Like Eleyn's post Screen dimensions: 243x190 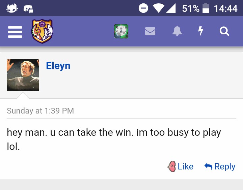[x=181, y=166]
